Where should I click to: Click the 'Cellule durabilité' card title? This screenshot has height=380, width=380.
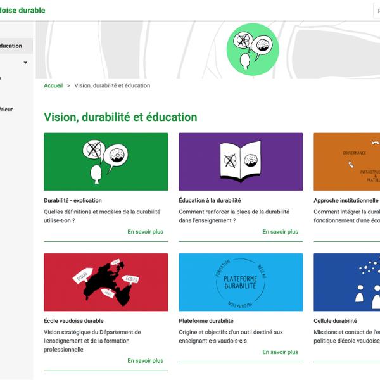tap(335, 321)
